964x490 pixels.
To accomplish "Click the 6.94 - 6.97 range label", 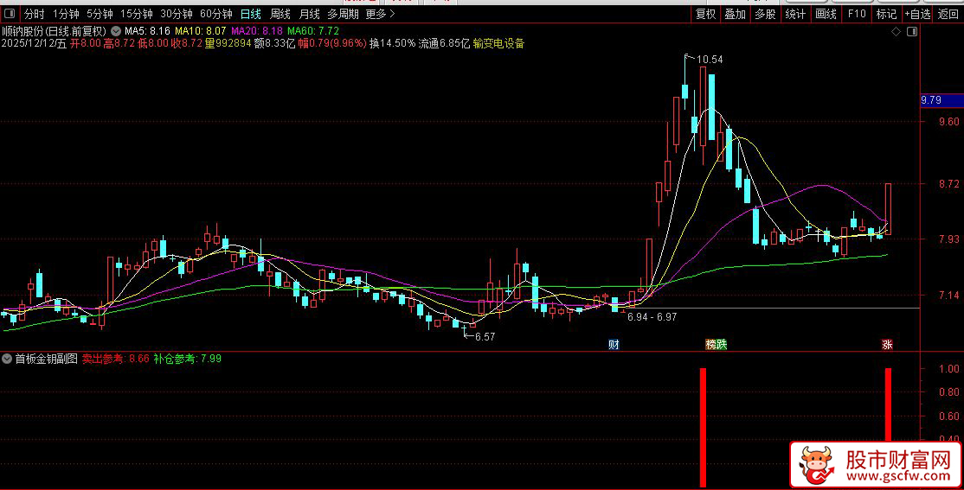I will [x=652, y=317].
